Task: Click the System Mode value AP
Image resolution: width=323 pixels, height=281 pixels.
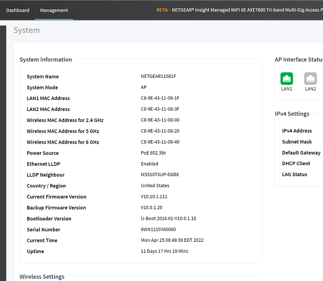Action: coord(144,87)
